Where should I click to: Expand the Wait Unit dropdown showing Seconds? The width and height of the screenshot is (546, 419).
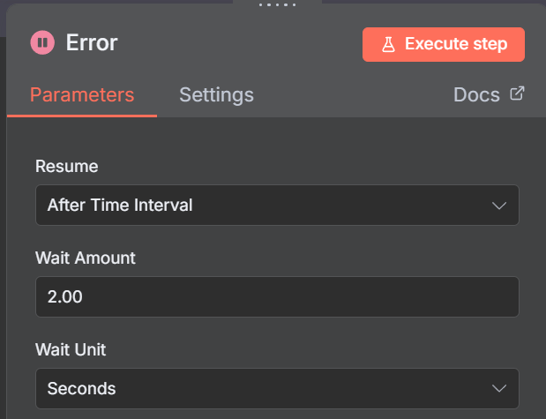(x=277, y=388)
